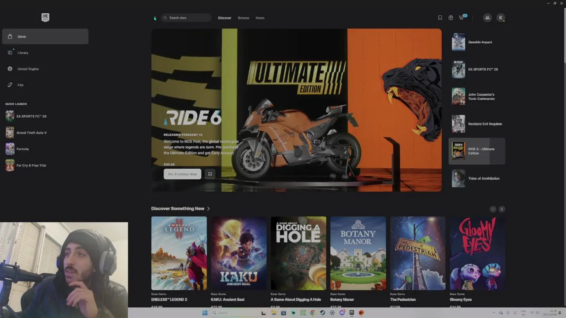The width and height of the screenshot is (566, 318).
Task: Click the previous arrow for Discover Something New
Action: point(493,209)
